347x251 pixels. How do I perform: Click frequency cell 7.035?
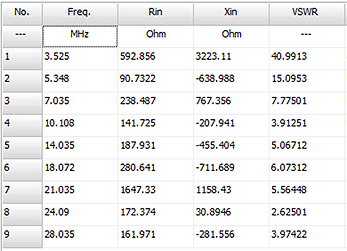pos(80,103)
